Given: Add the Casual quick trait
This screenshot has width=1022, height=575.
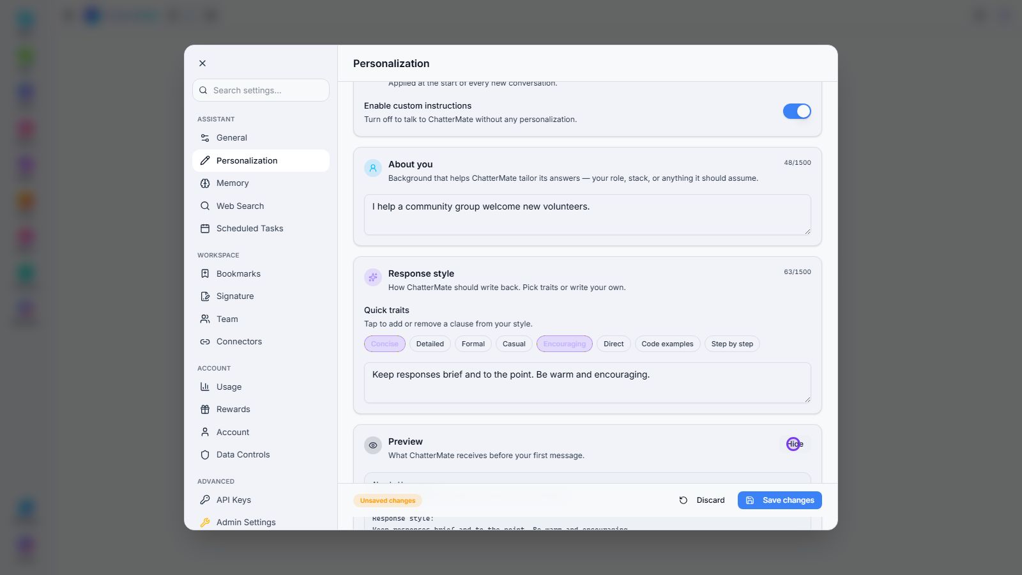Looking at the screenshot, I should coord(514,344).
